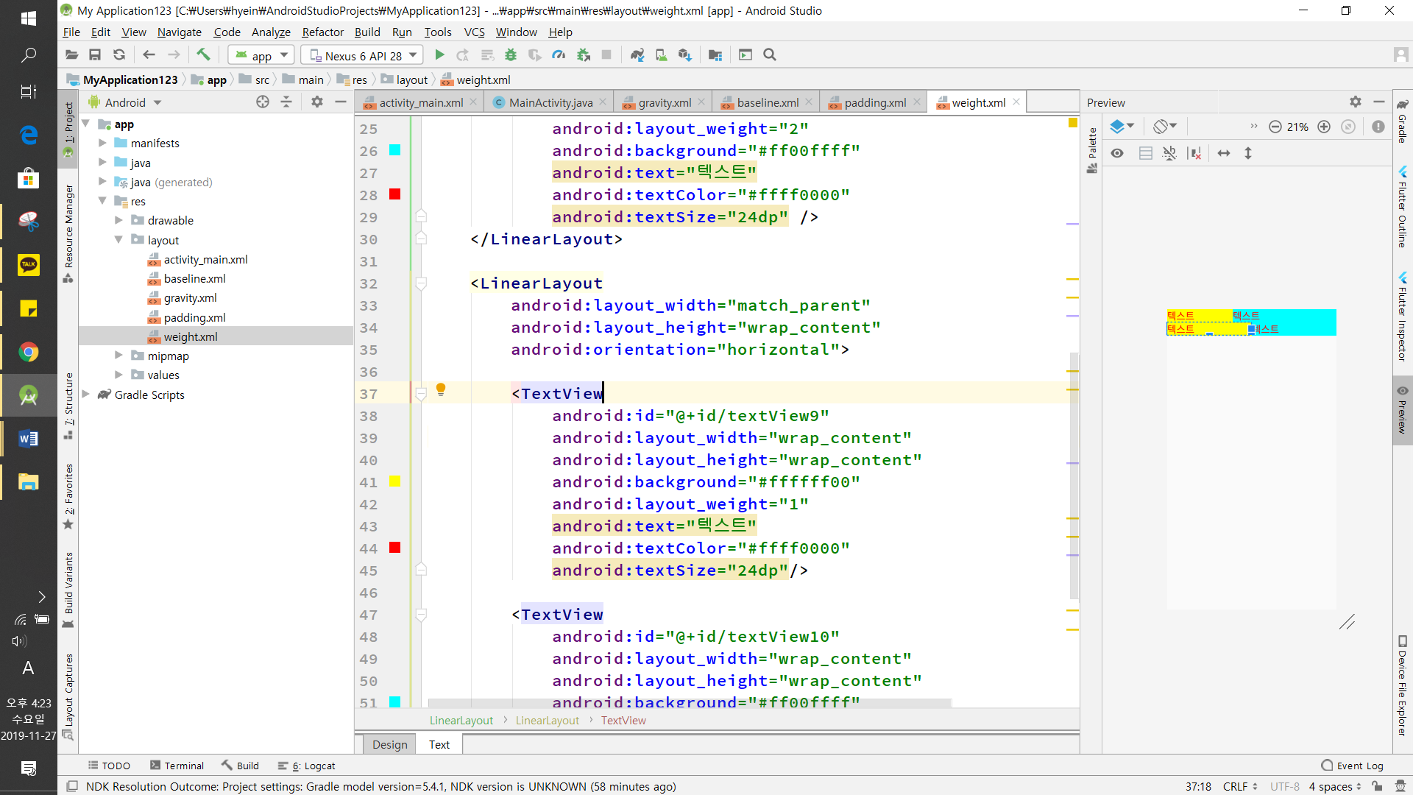Viewport: 1413px width, 795px height.
Task: Click the yellow intention lightbulb icon
Action: (x=441, y=389)
